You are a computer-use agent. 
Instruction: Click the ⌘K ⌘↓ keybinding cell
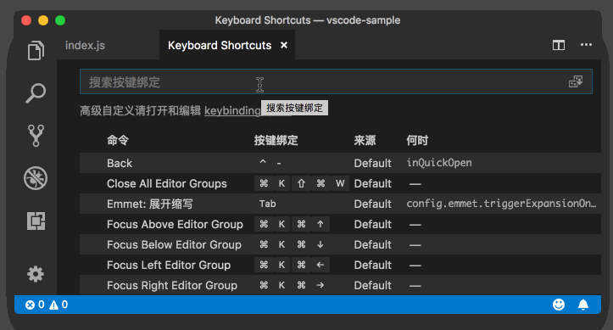(292, 244)
